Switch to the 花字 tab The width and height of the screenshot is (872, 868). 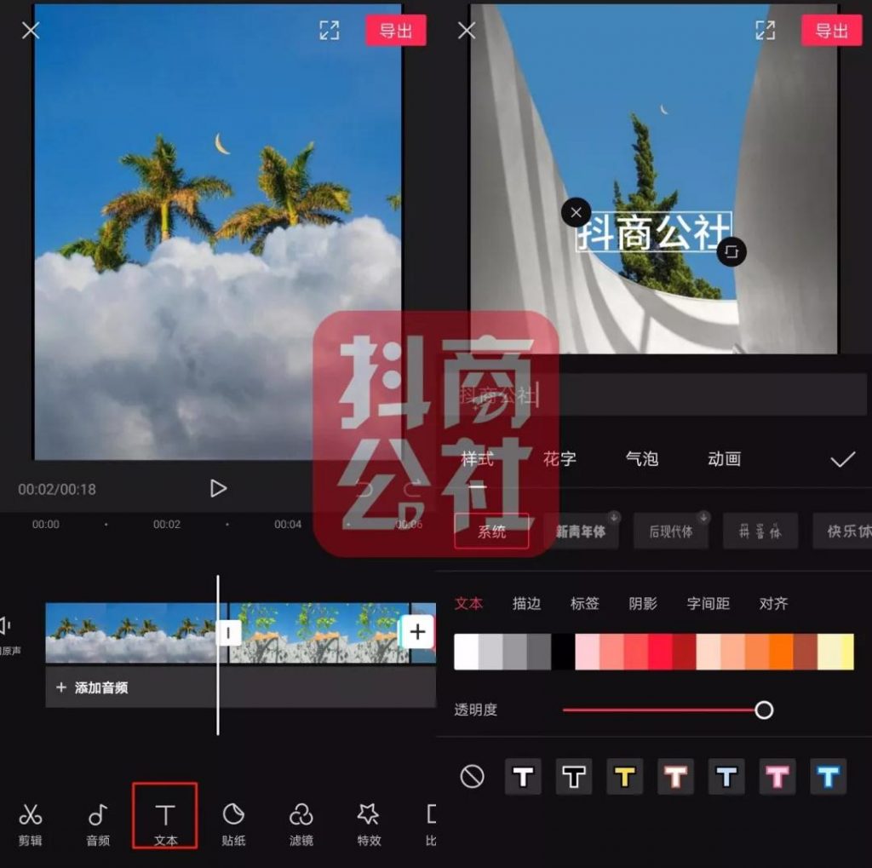tap(559, 459)
